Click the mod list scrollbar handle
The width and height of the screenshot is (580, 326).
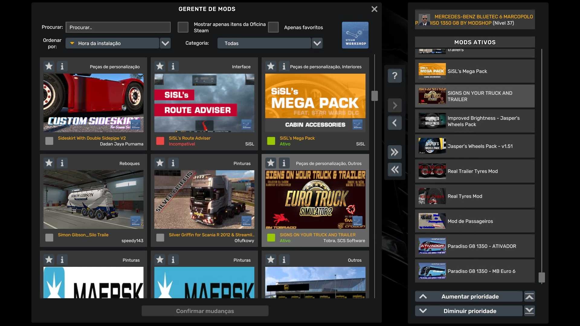pyautogui.click(x=375, y=96)
